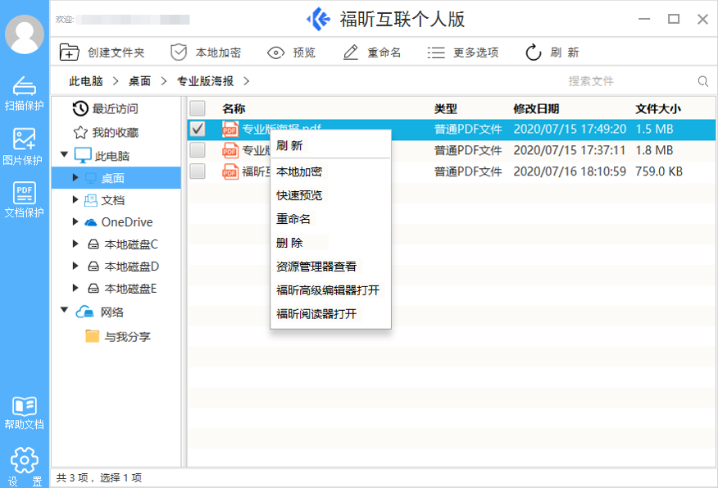
Task: Click the 刷新 circular arrow icon in toolbar
Action: coord(533,52)
